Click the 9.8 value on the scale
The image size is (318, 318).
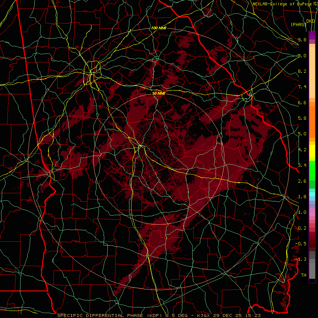302,40
